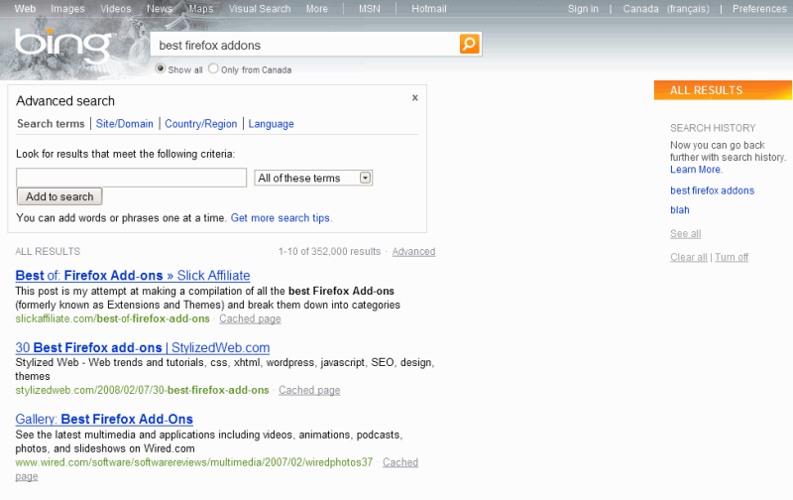Click the 1-10 of 352,000 results text
The width and height of the screenshot is (793, 500).
(329, 252)
